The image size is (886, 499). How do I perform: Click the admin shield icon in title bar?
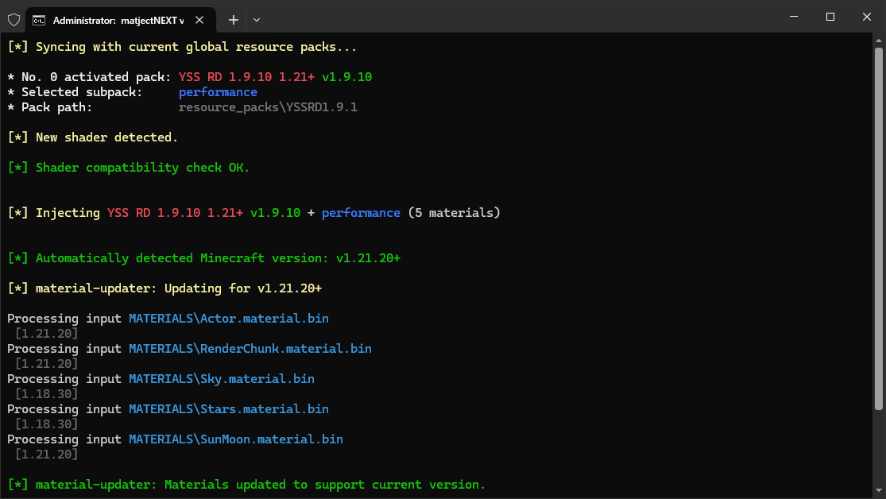[x=14, y=20]
